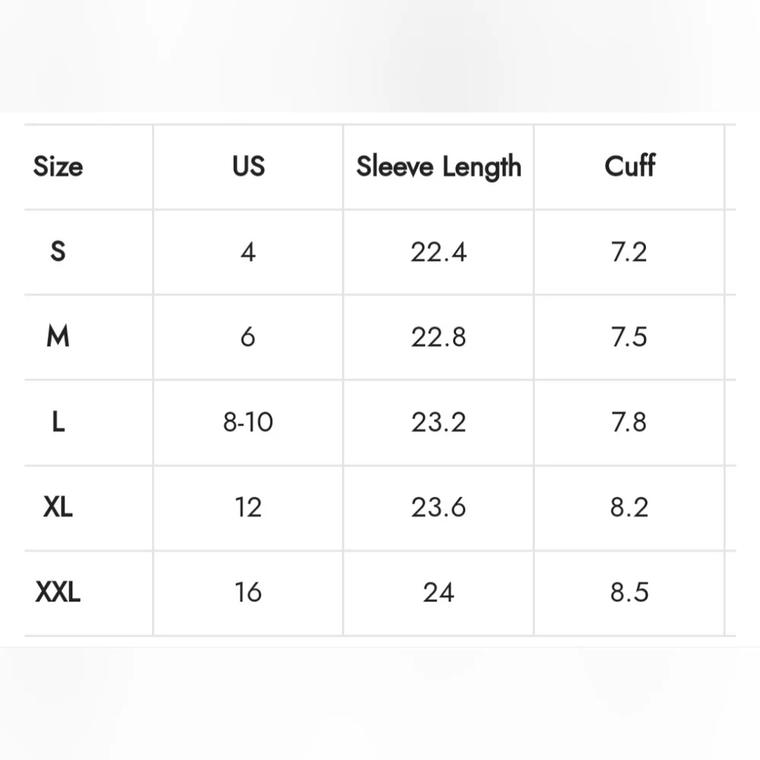Select sleeve length value 23.6
The width and height of the screenshot is (760, 760).
tap(439, 508)
